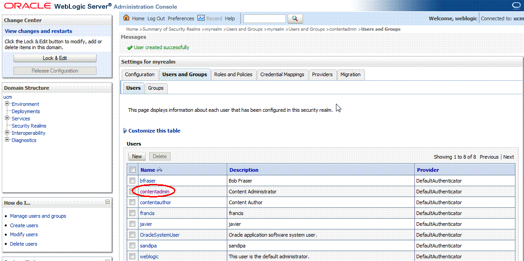Image resolution: width=524 pixels, height=261 pixels.
Task: Check the box for sandipa user
Action: click(133, 246)
